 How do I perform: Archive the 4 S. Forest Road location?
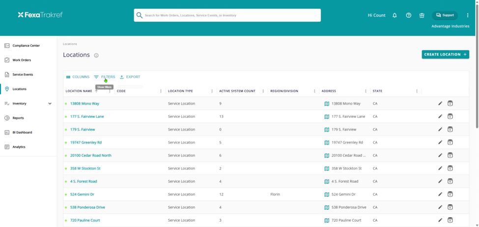click(450, 181)
